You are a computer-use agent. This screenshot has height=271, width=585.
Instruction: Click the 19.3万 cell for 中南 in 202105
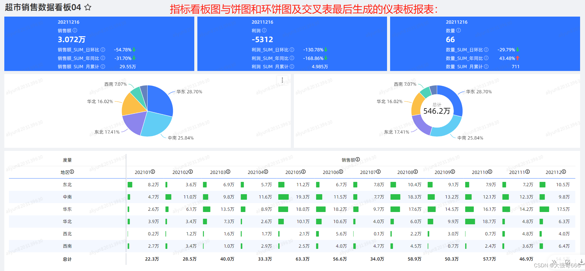click(302, 197)
